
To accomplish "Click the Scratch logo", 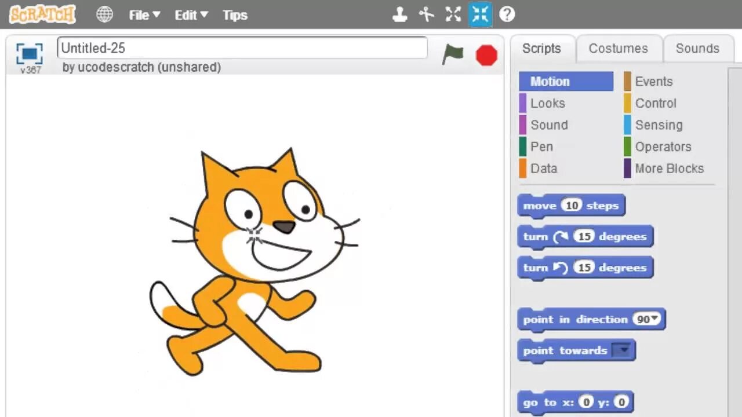I will 42,14.
